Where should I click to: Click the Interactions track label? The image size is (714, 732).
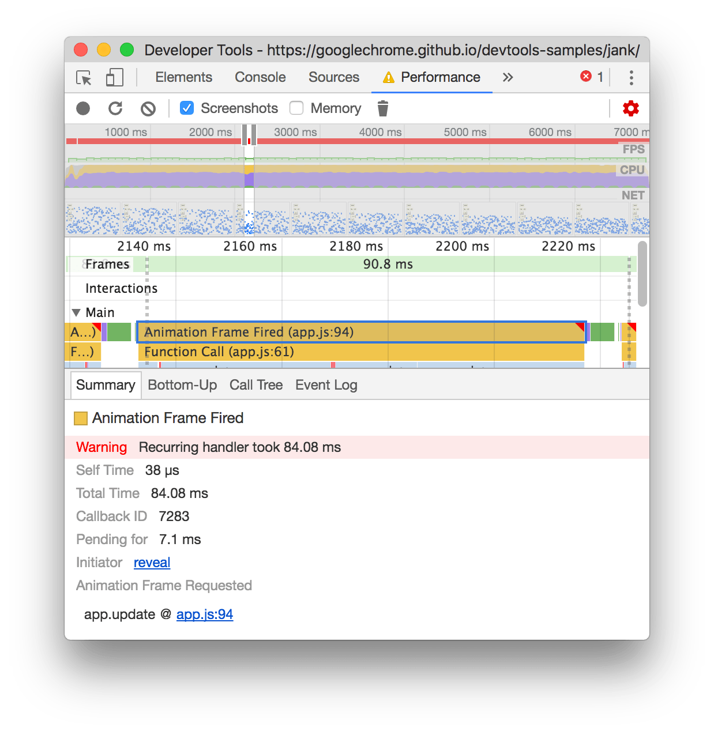click(x=122, y=288)
